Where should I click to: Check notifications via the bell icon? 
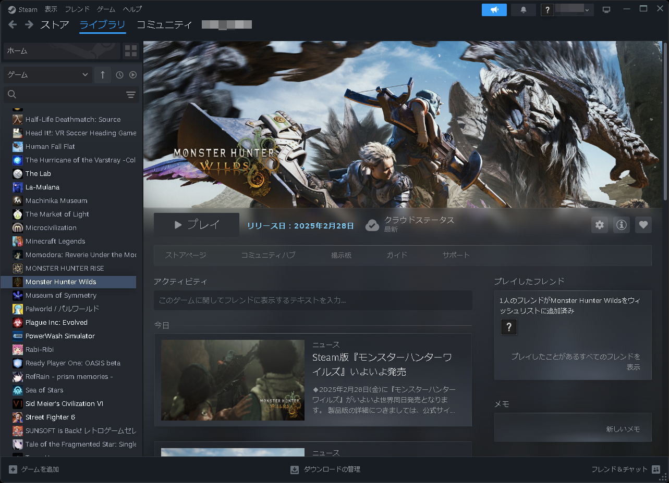[x=523, y=9]
